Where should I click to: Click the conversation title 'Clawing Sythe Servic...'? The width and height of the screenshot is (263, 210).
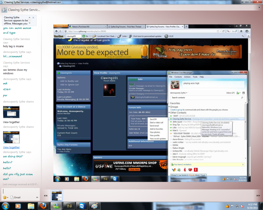point(24,10)
